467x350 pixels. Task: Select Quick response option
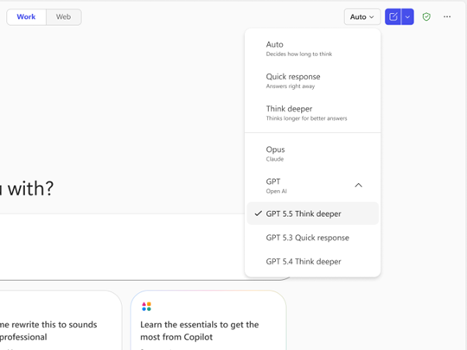312,80
